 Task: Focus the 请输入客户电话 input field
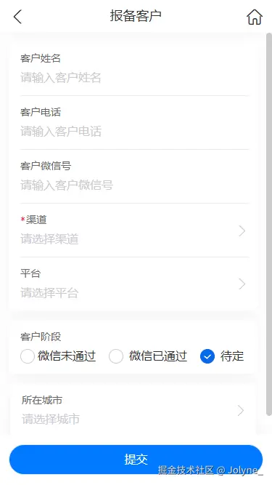134,132
